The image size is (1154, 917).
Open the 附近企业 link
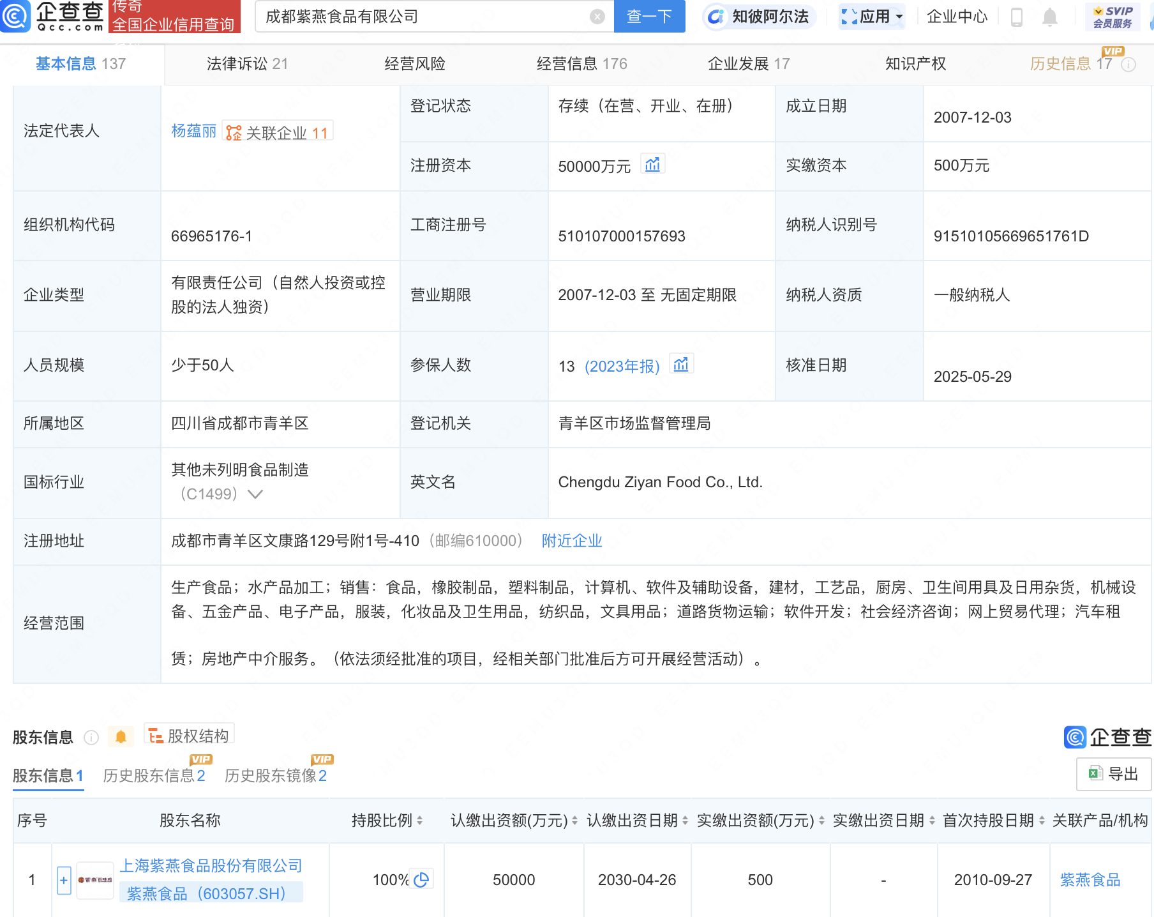pos(571,541)
